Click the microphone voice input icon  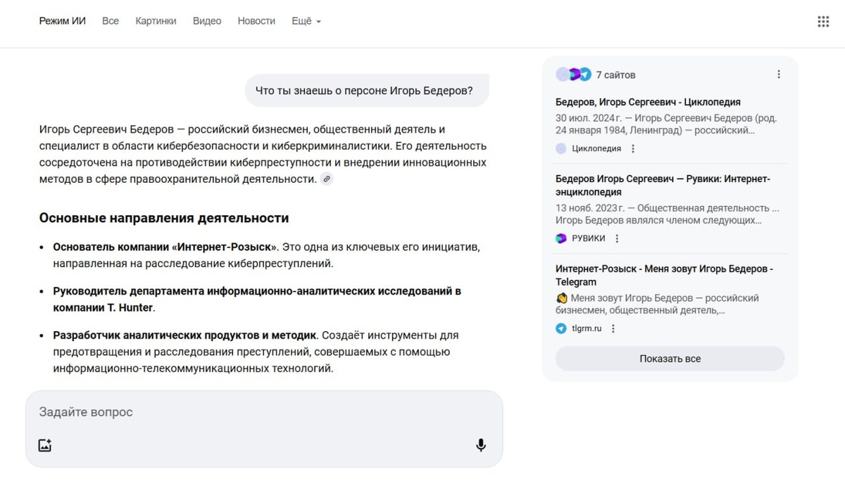[481, 445]
